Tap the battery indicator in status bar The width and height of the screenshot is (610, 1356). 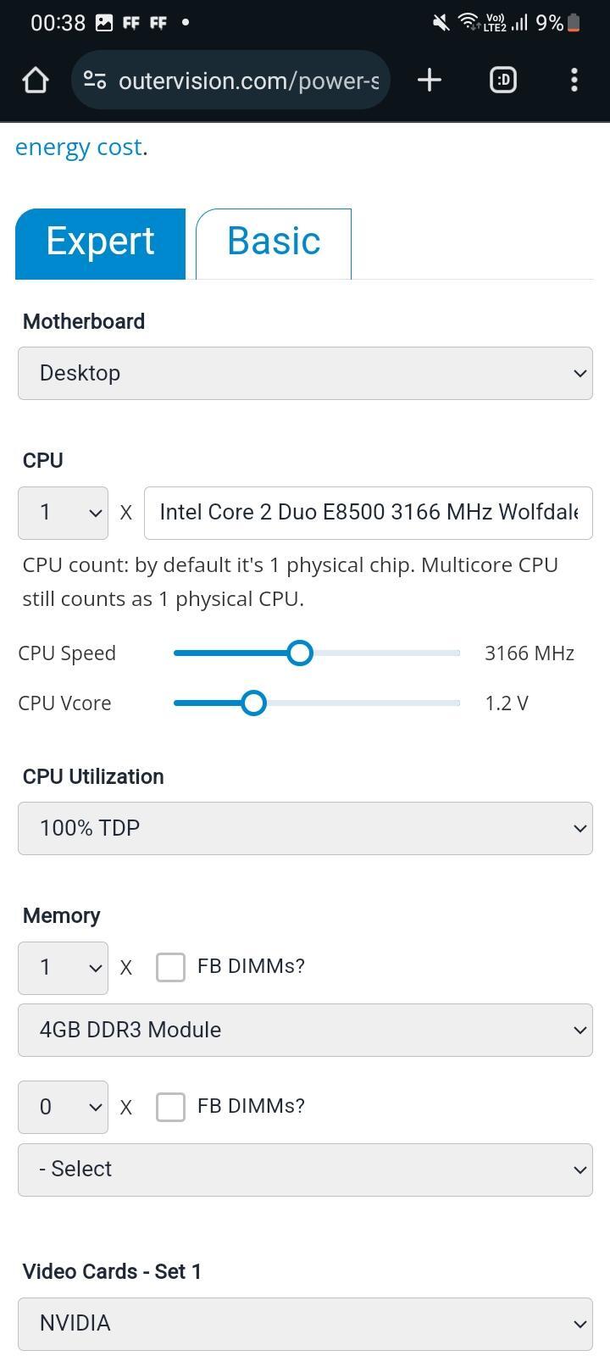[574, 23]
